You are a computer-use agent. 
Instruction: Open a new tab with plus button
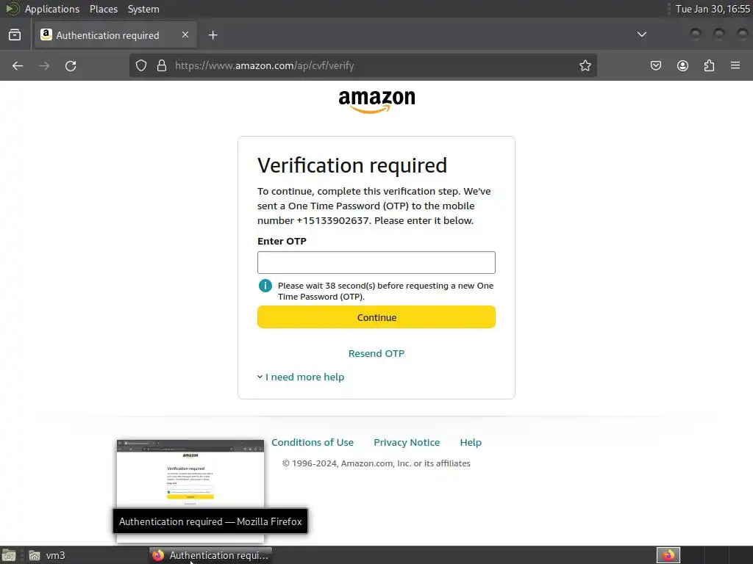[213, 35]
